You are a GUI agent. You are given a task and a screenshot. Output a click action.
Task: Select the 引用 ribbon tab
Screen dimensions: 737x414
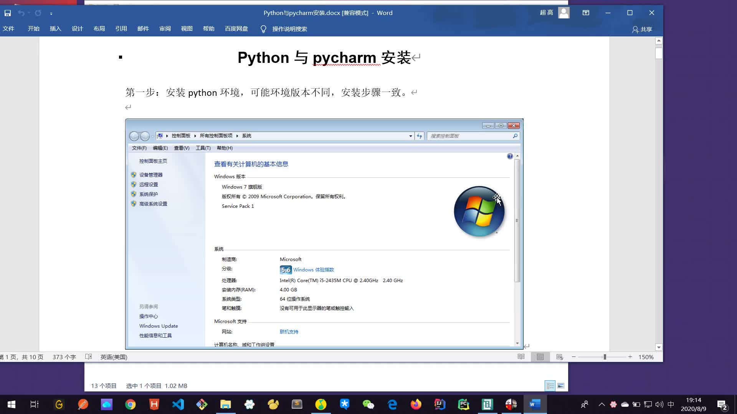click(121, 29)
